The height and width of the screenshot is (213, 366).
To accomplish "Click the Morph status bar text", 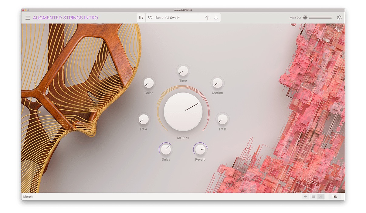I will point(28,197).
